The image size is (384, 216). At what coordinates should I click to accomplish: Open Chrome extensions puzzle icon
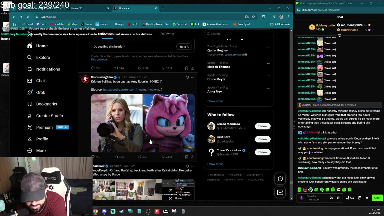pyautogui.click(x=263, y=17)
